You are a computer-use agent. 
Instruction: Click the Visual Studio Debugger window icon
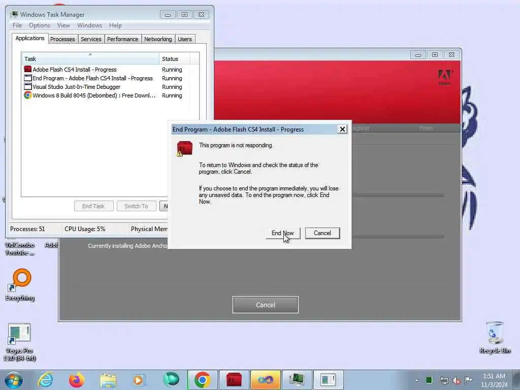pyautogui.click(x=28, y=86)
